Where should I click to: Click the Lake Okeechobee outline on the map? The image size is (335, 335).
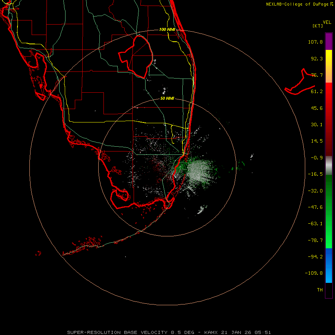136,57
